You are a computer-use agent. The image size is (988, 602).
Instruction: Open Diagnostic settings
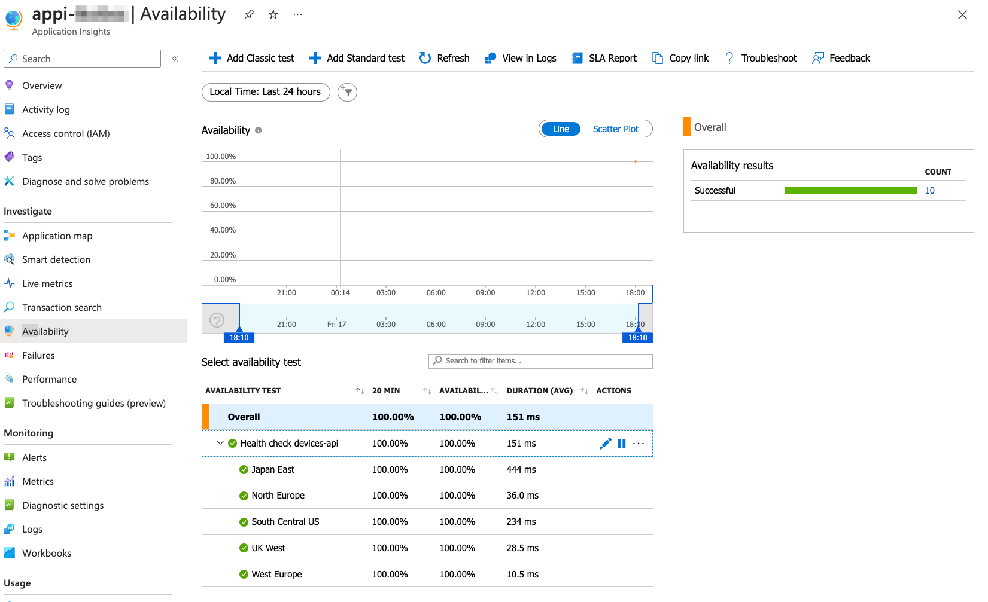pyautogui.click(x=63, y=505)
